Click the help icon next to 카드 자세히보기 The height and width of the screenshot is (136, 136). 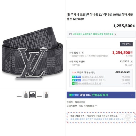pos(96,106)
